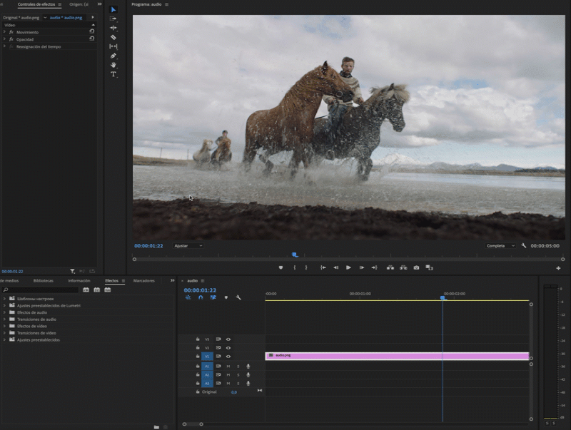The height and width of the screenshot is (430, 571).
Task: Open the Ajustar zoom level dropdown
Action: pyautogui.click(x=188, y=246)
